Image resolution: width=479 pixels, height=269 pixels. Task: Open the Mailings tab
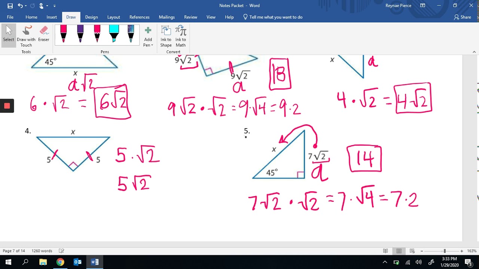(167, 17)
